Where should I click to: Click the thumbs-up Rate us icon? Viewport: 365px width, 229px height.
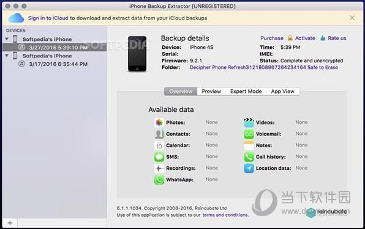pyautogui.click(x=323, y=38)
